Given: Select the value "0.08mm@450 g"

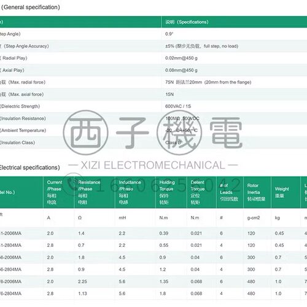Looking at the screenshot, I should click(181, 70).
